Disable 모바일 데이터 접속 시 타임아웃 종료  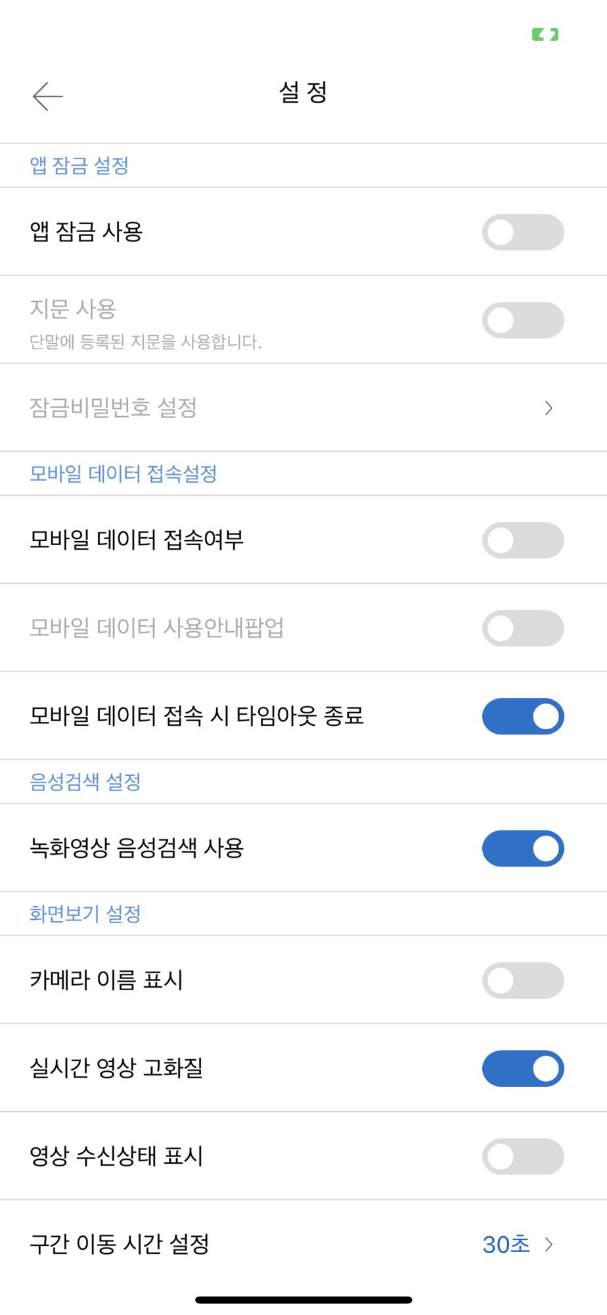click(x=523, y=717)
